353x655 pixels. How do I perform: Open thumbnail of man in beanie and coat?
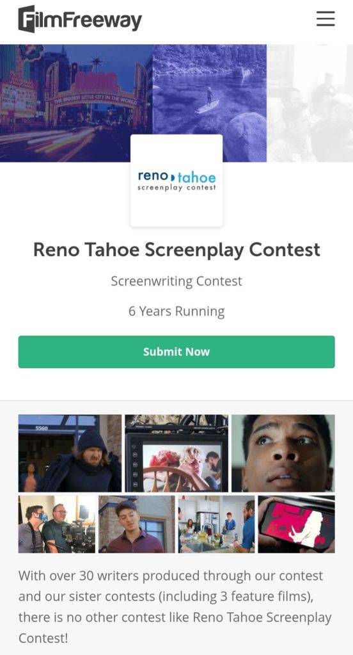(70, 453)
